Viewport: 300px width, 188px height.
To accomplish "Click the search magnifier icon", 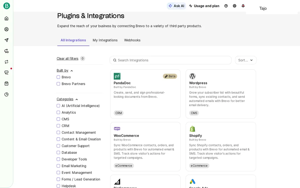I will (115, 60).
